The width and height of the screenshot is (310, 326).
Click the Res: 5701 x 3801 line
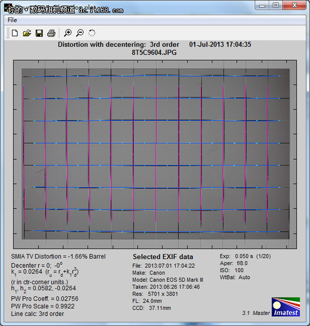(x=155, y=294)
